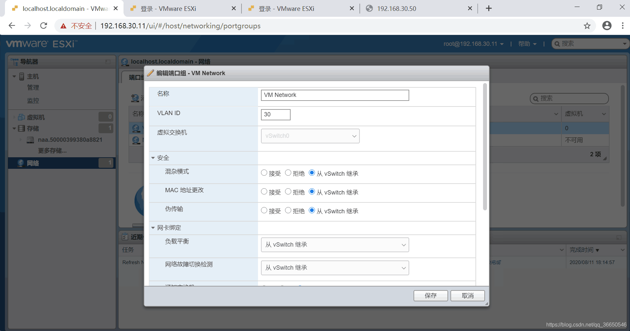Image resolution: width=630 pixels, height=331 pixels.
Task: Click the 搜索 field in ESXi header
Action: [x=590, y=44]
